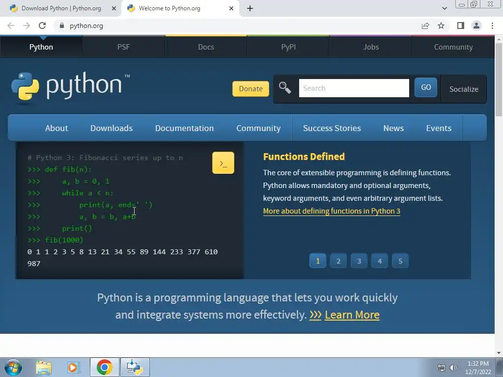Open the Socialize menu
503x377 pixels.
click(464, 89)
